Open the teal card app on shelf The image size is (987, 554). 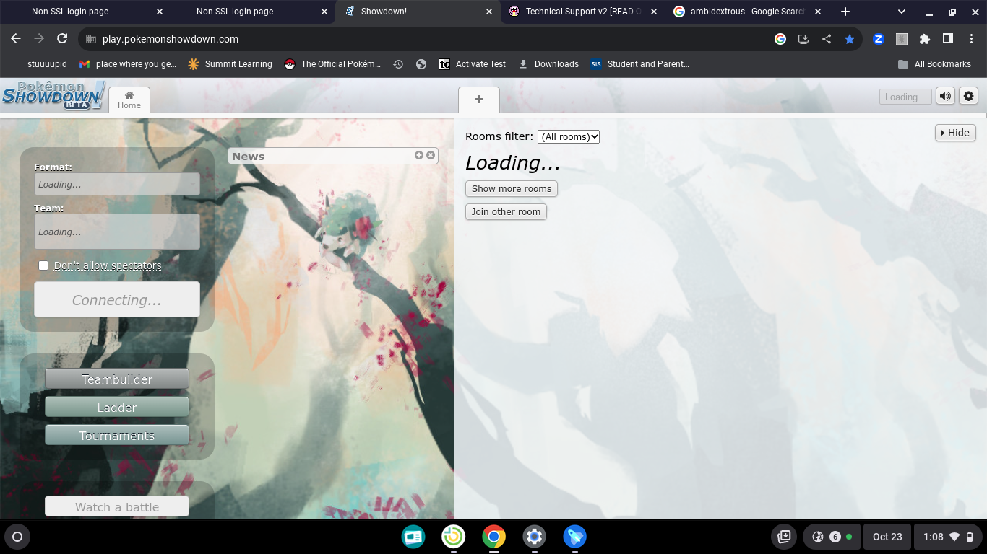click(413, 537)
